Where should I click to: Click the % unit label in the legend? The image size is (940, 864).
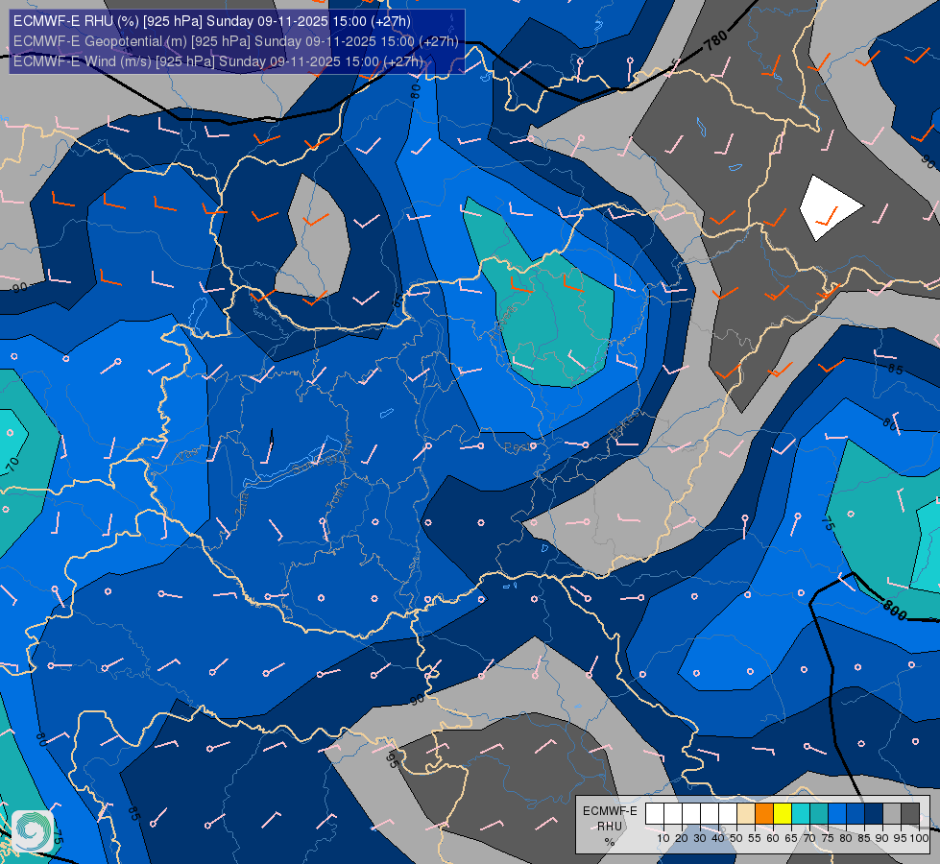pos(610,842)
